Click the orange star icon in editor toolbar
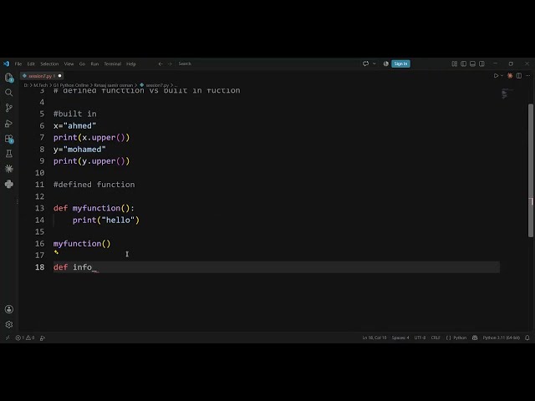The image size is (535, 401). [510, 76]
